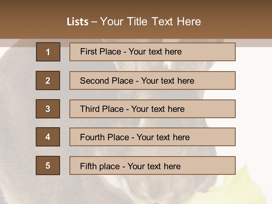The width and height of the screenshot is (272, 204).
Task: Click the bold word Lists in title
Action: pos(78,22)
